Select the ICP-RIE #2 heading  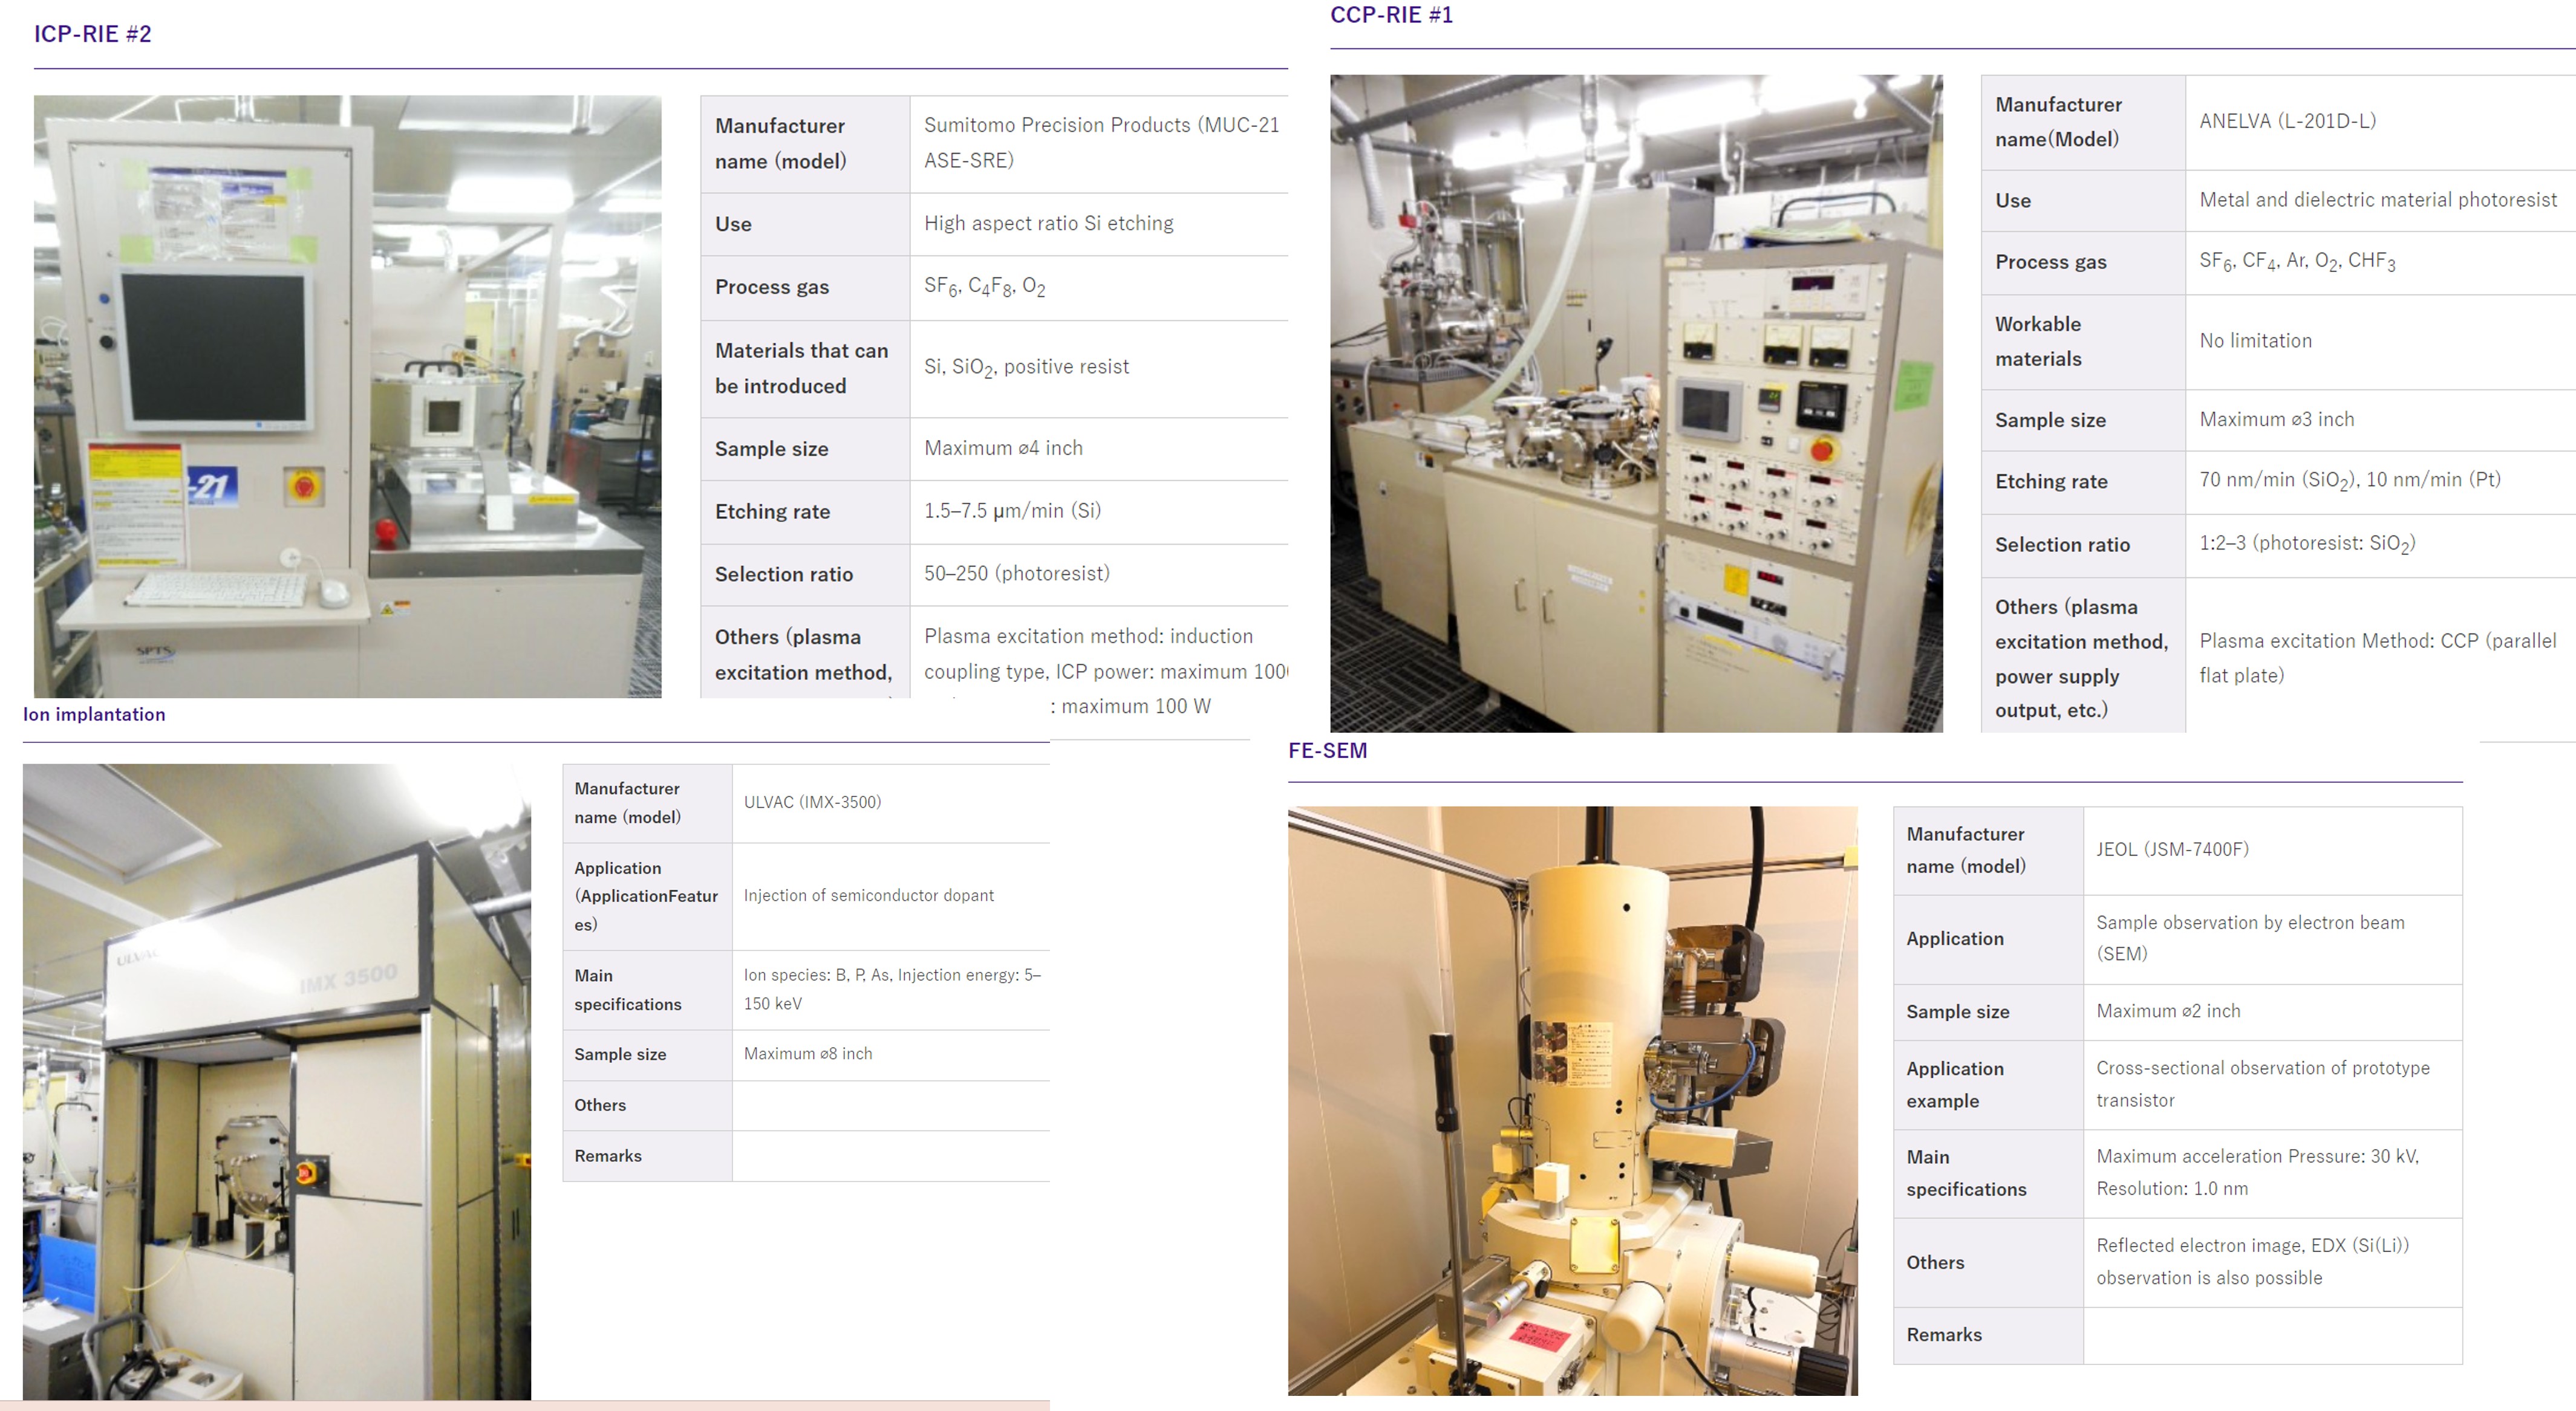(x=93, y=34)
